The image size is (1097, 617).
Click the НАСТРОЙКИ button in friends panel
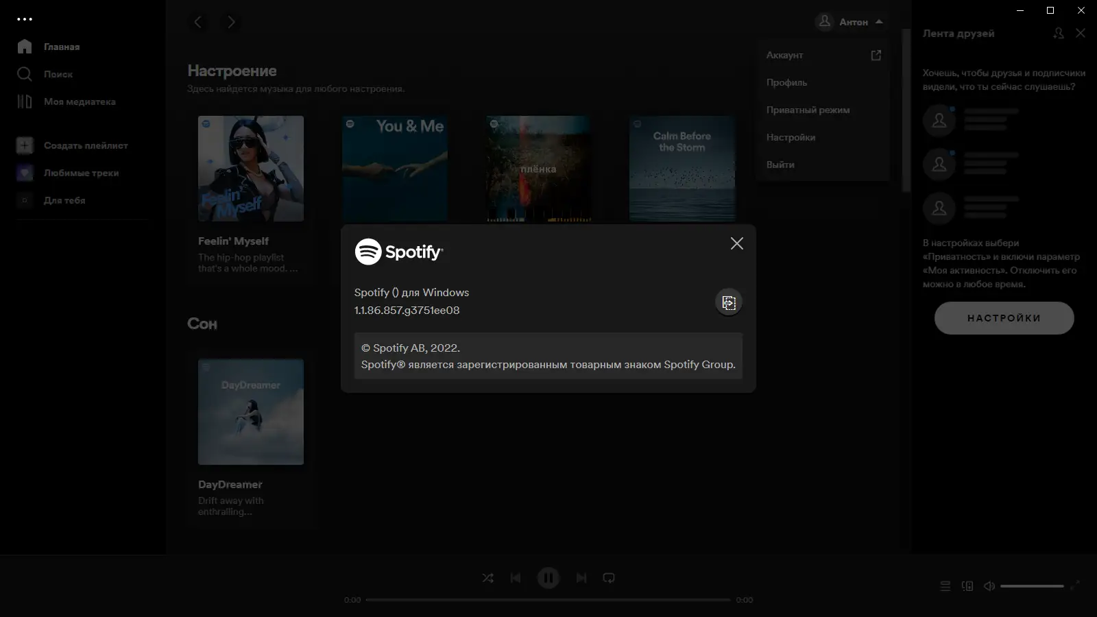point(1004,318)
